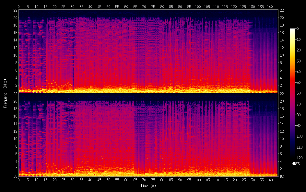Image resolution: width=306 pixels, height=192 pixels.
Task: Click the DC label at bottom-left of lower channel
Action: (x=14, y=176)
